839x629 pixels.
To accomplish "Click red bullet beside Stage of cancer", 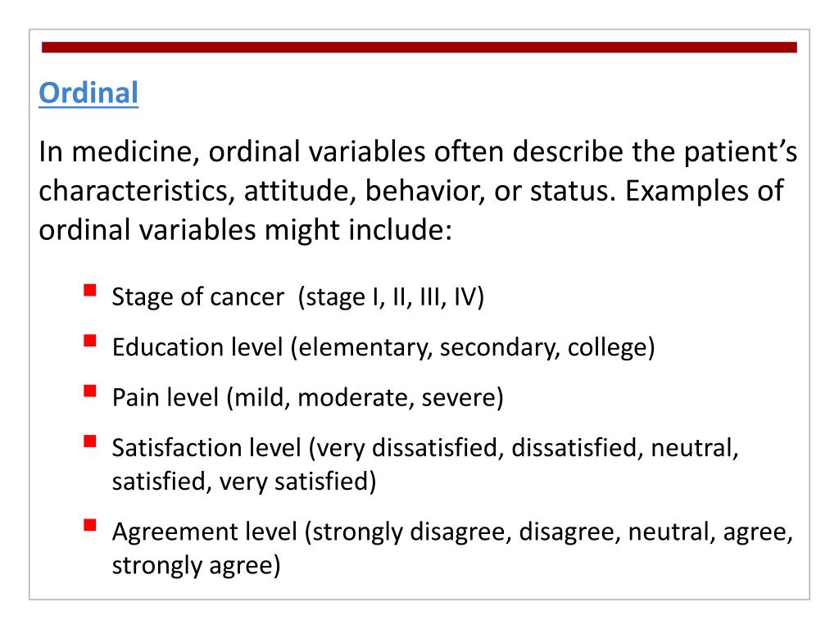I will pos(90,291).
